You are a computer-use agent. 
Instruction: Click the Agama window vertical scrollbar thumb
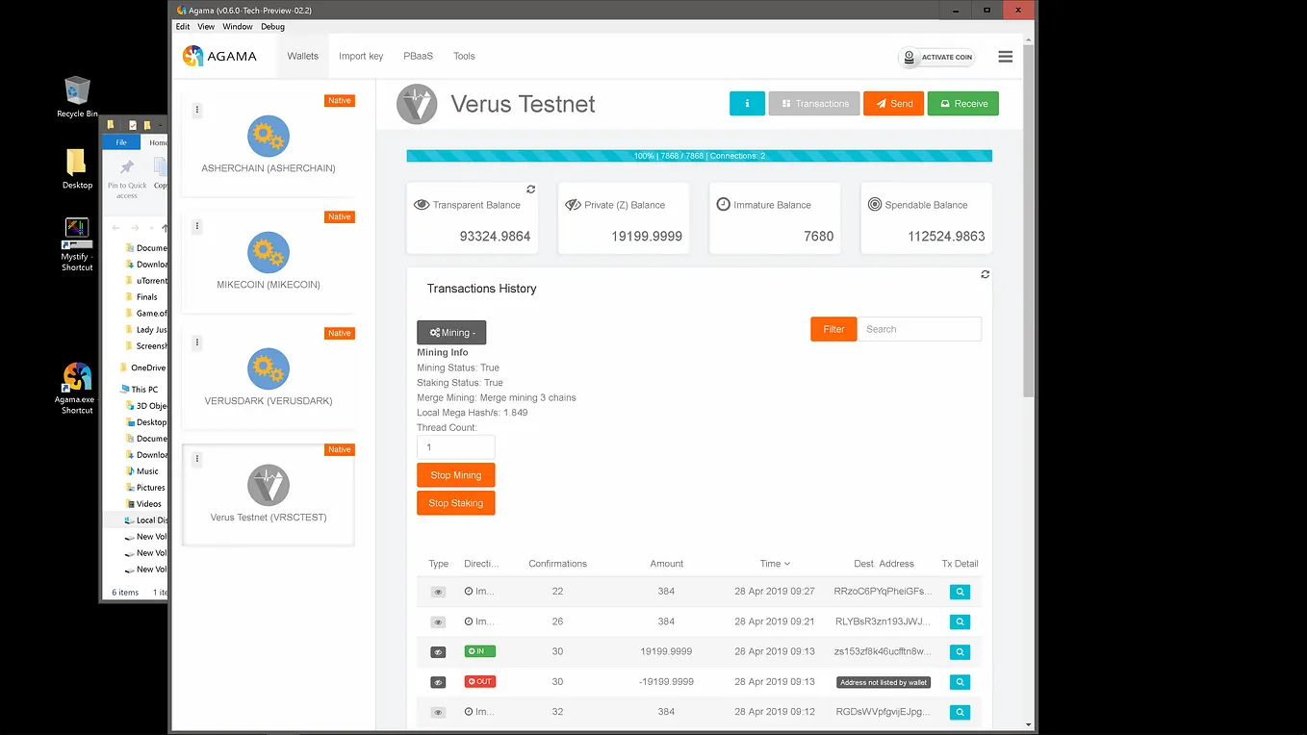click(1029, 219)
